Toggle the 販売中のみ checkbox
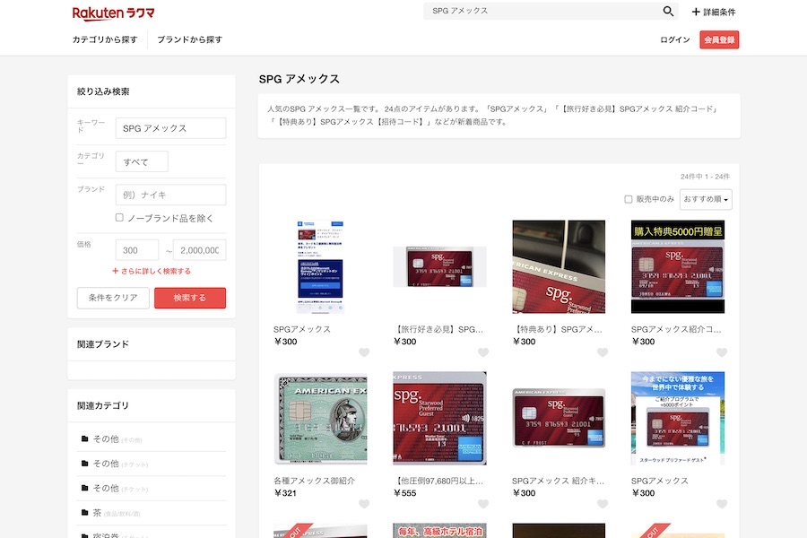 tap(629, 199)
